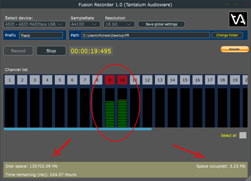This screenshot has height=181, width=251.
Task: Click the blue channel list scrollbar
Action: point(78,129)
